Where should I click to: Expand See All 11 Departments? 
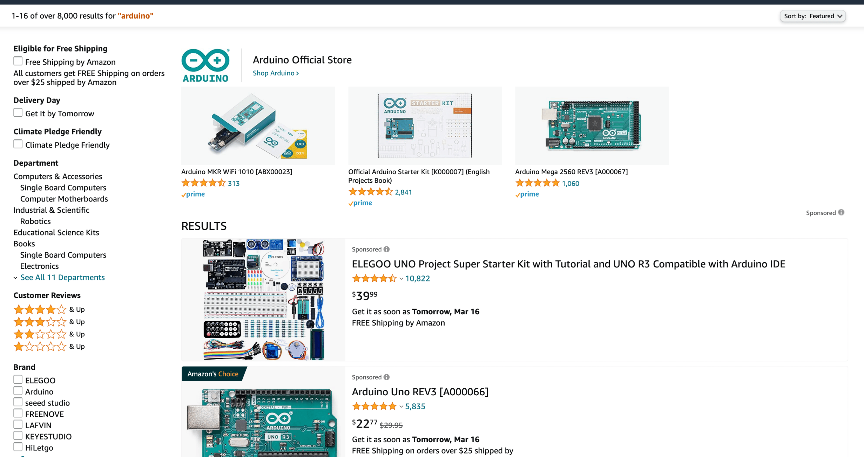(62, 277)
